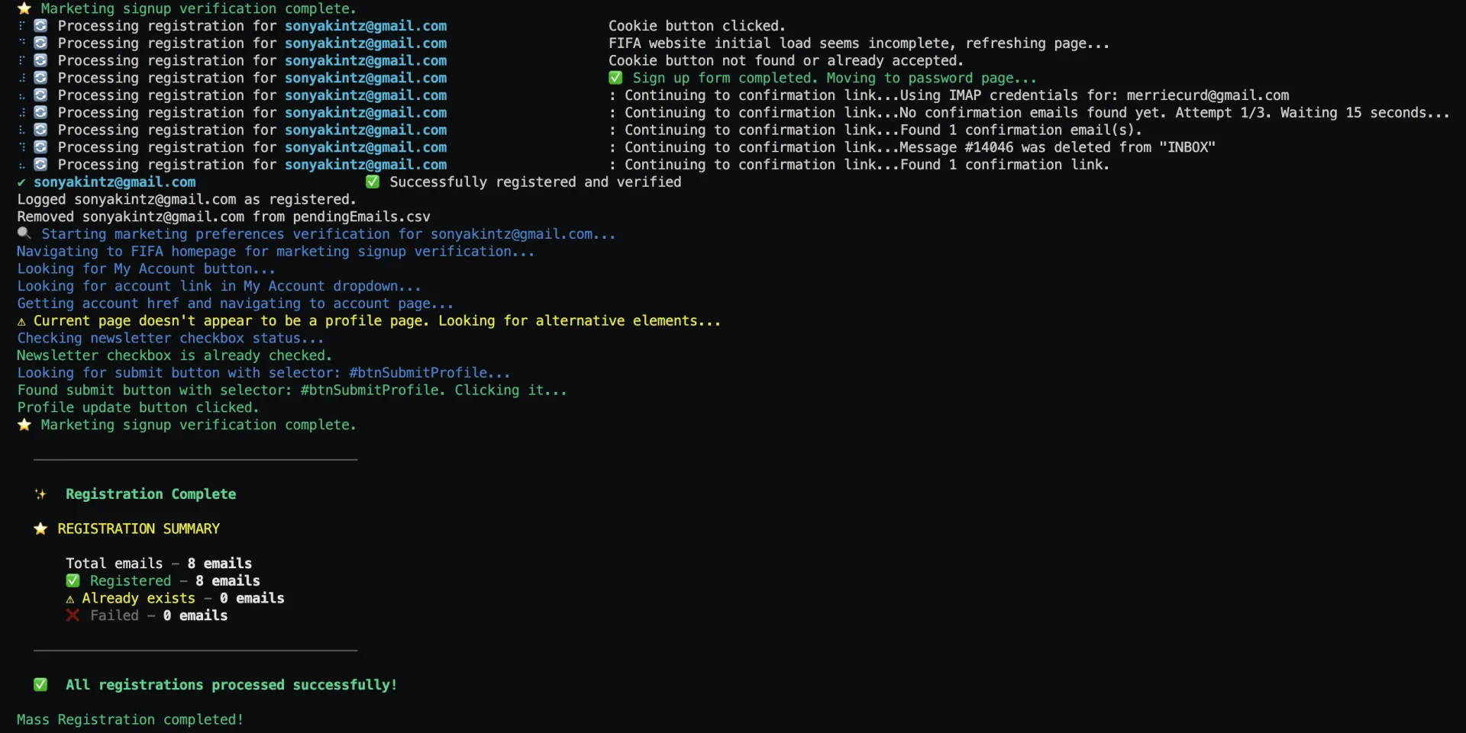Click the red X icon beside Failed

point(73,615)
